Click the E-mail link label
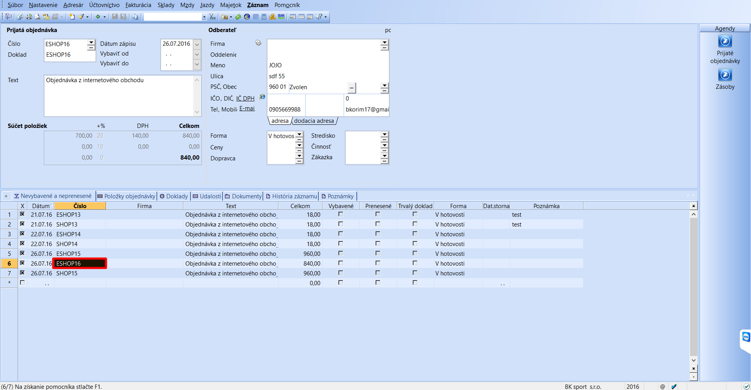 (247, 108)
